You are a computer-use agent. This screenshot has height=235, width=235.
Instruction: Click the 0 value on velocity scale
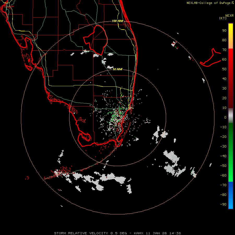[225, 118]
